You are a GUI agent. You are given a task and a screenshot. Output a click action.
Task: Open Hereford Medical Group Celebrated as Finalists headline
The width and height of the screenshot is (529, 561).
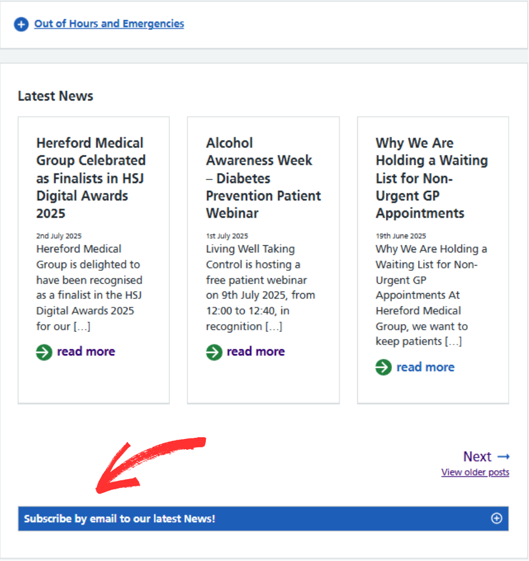pos(91,178)
